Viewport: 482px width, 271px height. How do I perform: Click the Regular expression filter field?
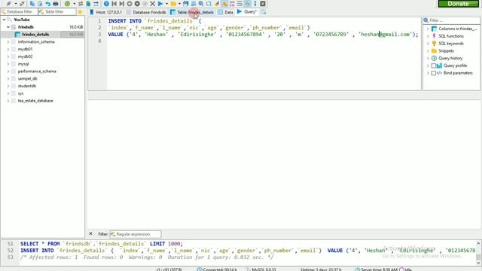click(136, 234)
